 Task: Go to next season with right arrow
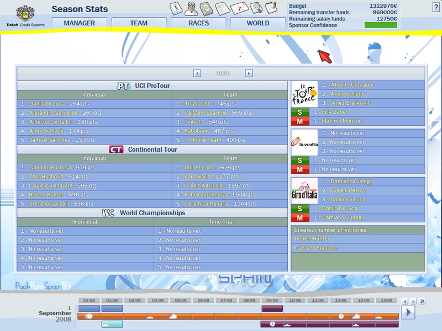[x=249, y=73]
